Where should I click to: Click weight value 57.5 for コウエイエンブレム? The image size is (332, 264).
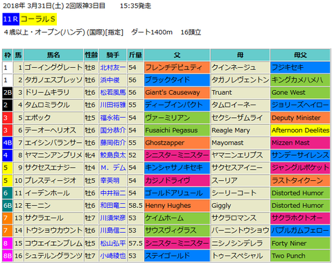[135, 243]
